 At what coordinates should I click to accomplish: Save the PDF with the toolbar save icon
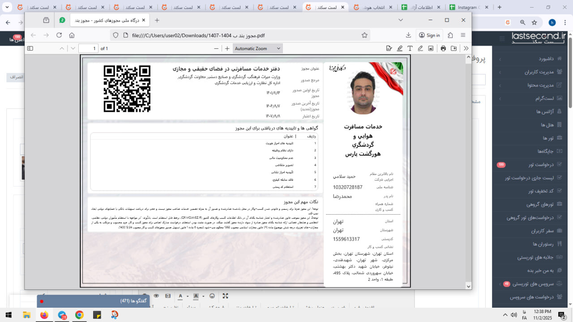pos(454,48)
